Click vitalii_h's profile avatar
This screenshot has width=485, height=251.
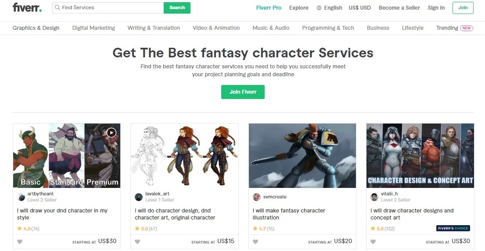[x=374, y=197]
